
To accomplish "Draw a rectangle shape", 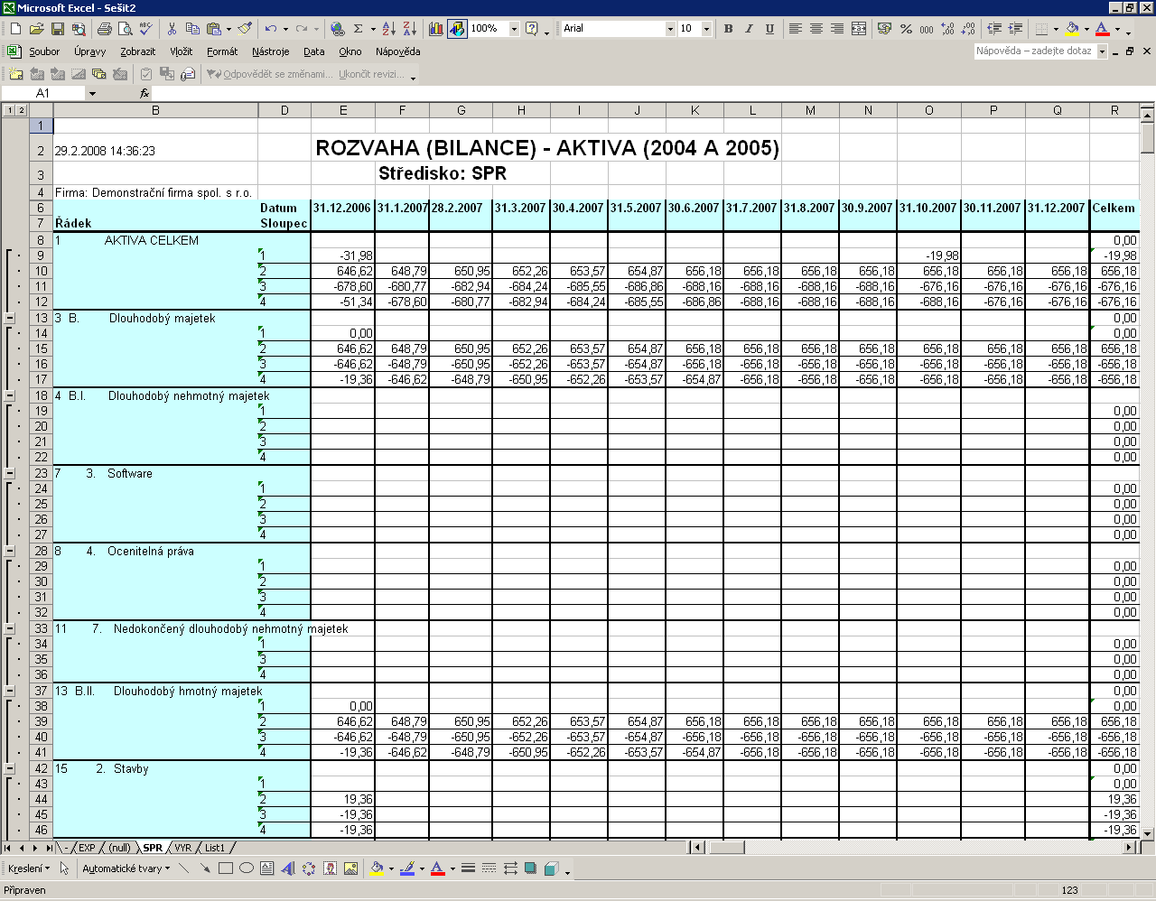I will 226,868.
